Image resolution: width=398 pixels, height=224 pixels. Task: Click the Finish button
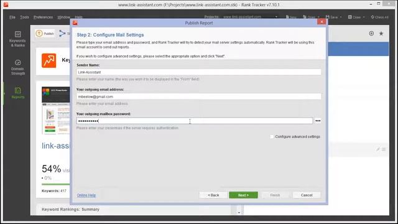(275, 195)
